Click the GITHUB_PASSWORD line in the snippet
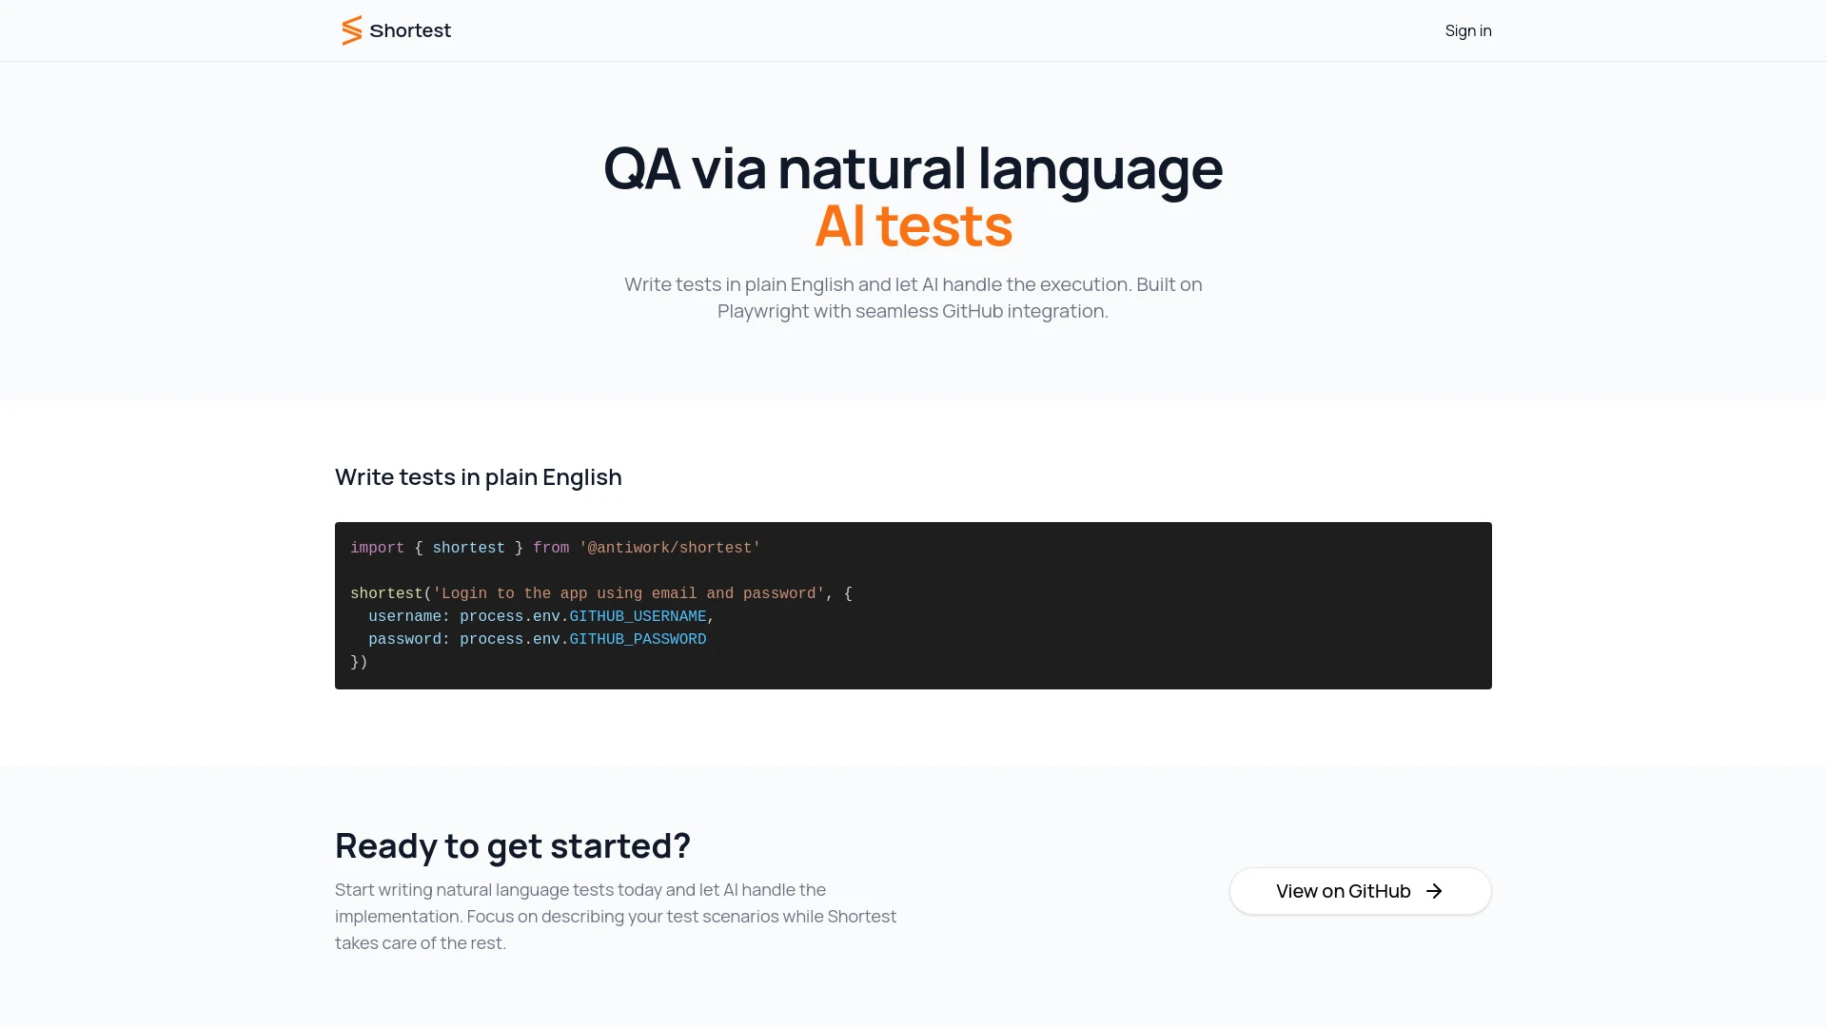The width and height of the screenshot is (1827, 1027). 638,639
